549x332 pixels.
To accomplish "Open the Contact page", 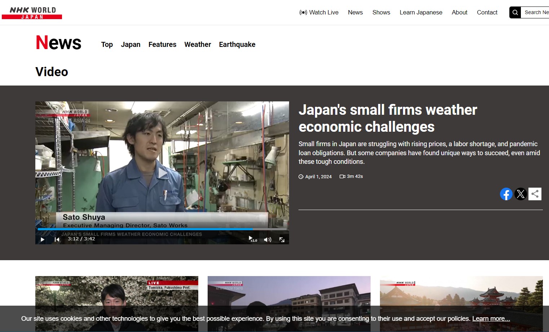I will (487, 12).
